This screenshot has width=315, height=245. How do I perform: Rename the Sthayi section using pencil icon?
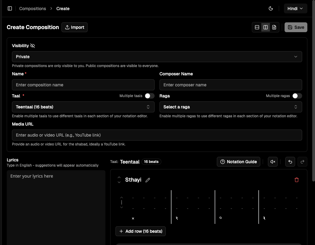point(148,180)
